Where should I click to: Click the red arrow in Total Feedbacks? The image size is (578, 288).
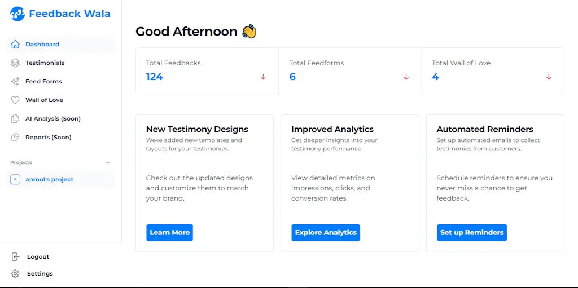click(263, 77)
